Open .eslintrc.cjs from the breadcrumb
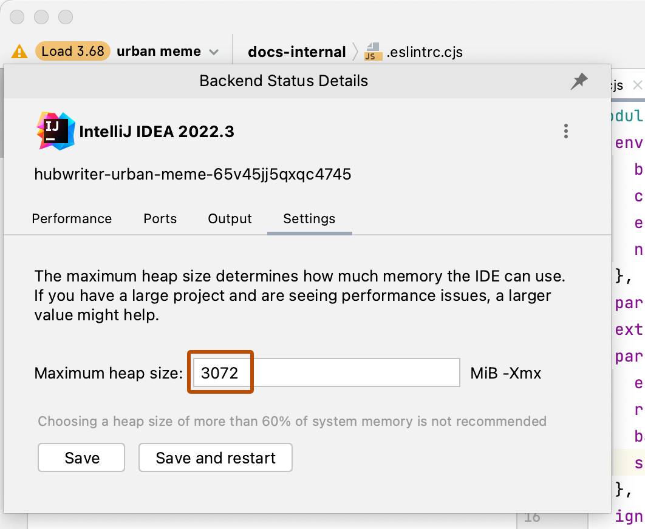The image size is (645, 529). coord(424,52)
